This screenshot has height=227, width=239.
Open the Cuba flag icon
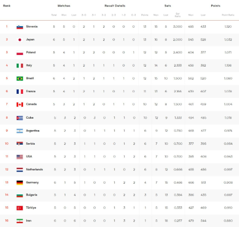coord(20,118)
